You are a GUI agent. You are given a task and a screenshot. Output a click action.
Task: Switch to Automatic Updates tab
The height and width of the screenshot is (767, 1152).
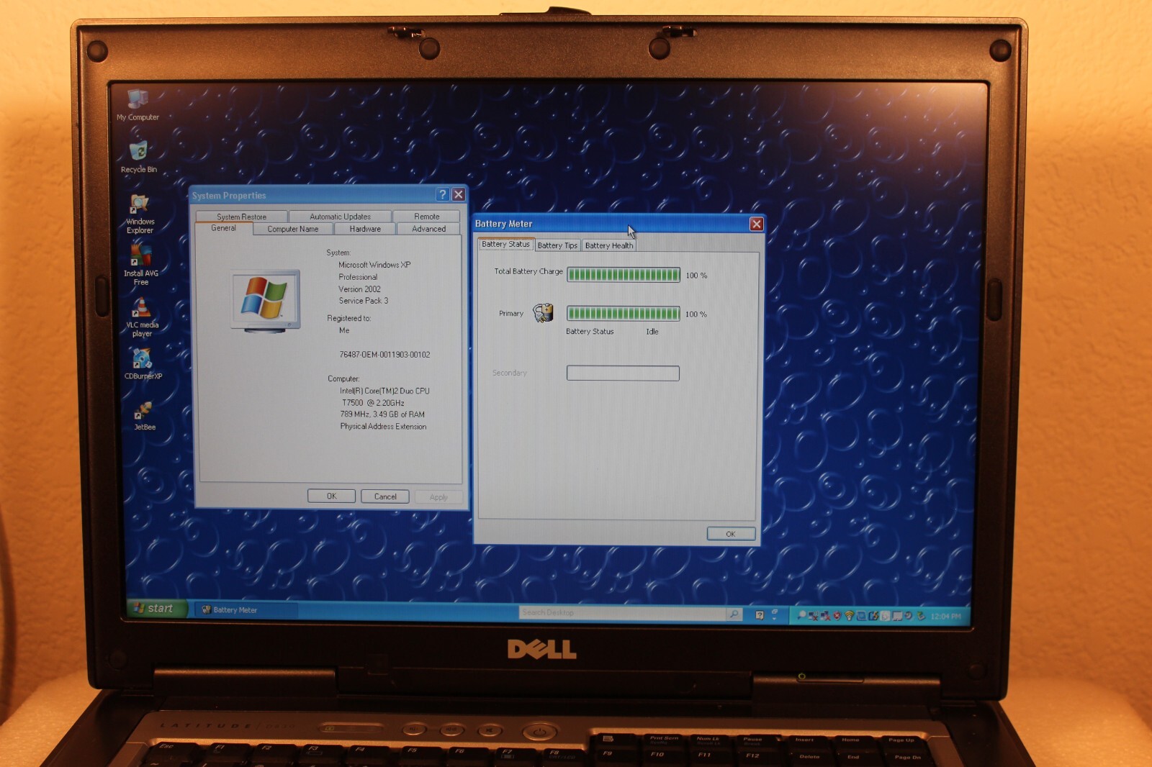340,217
